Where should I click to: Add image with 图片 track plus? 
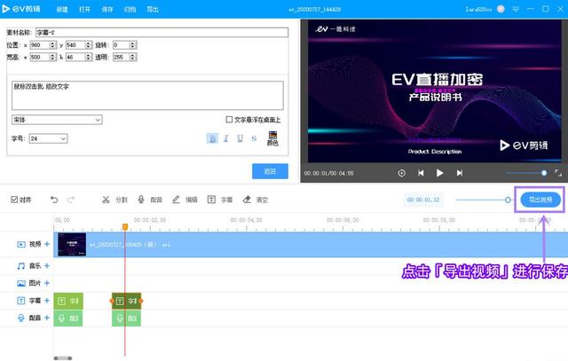[47, 283]
